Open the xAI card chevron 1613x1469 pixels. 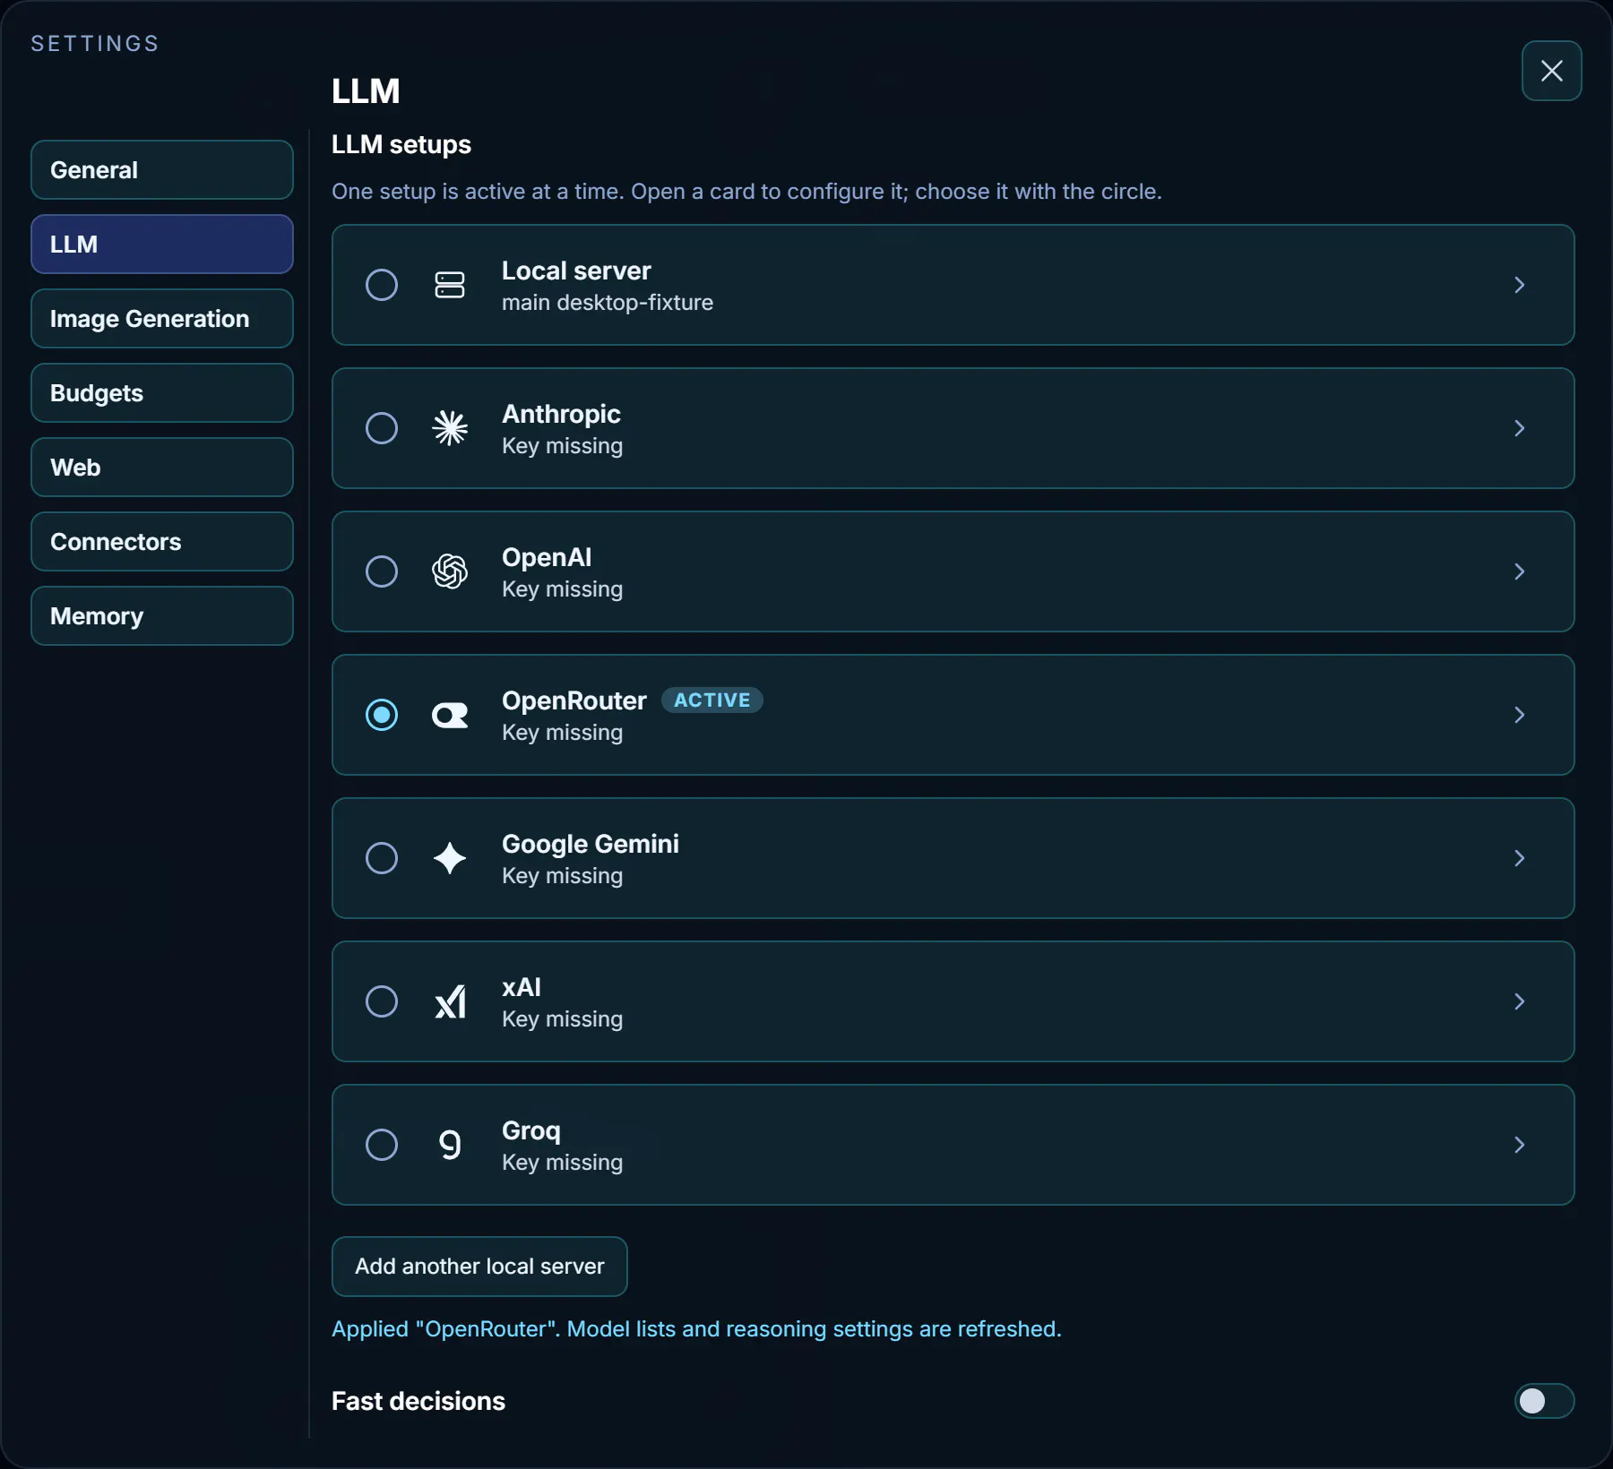pyautogui.click(x=1520, y=1001)
